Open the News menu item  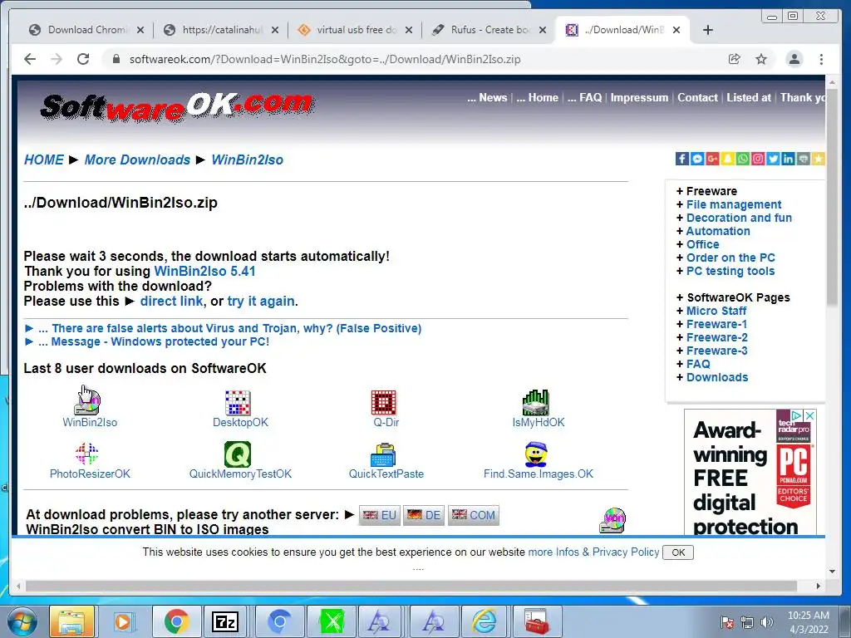pos(487,98)
